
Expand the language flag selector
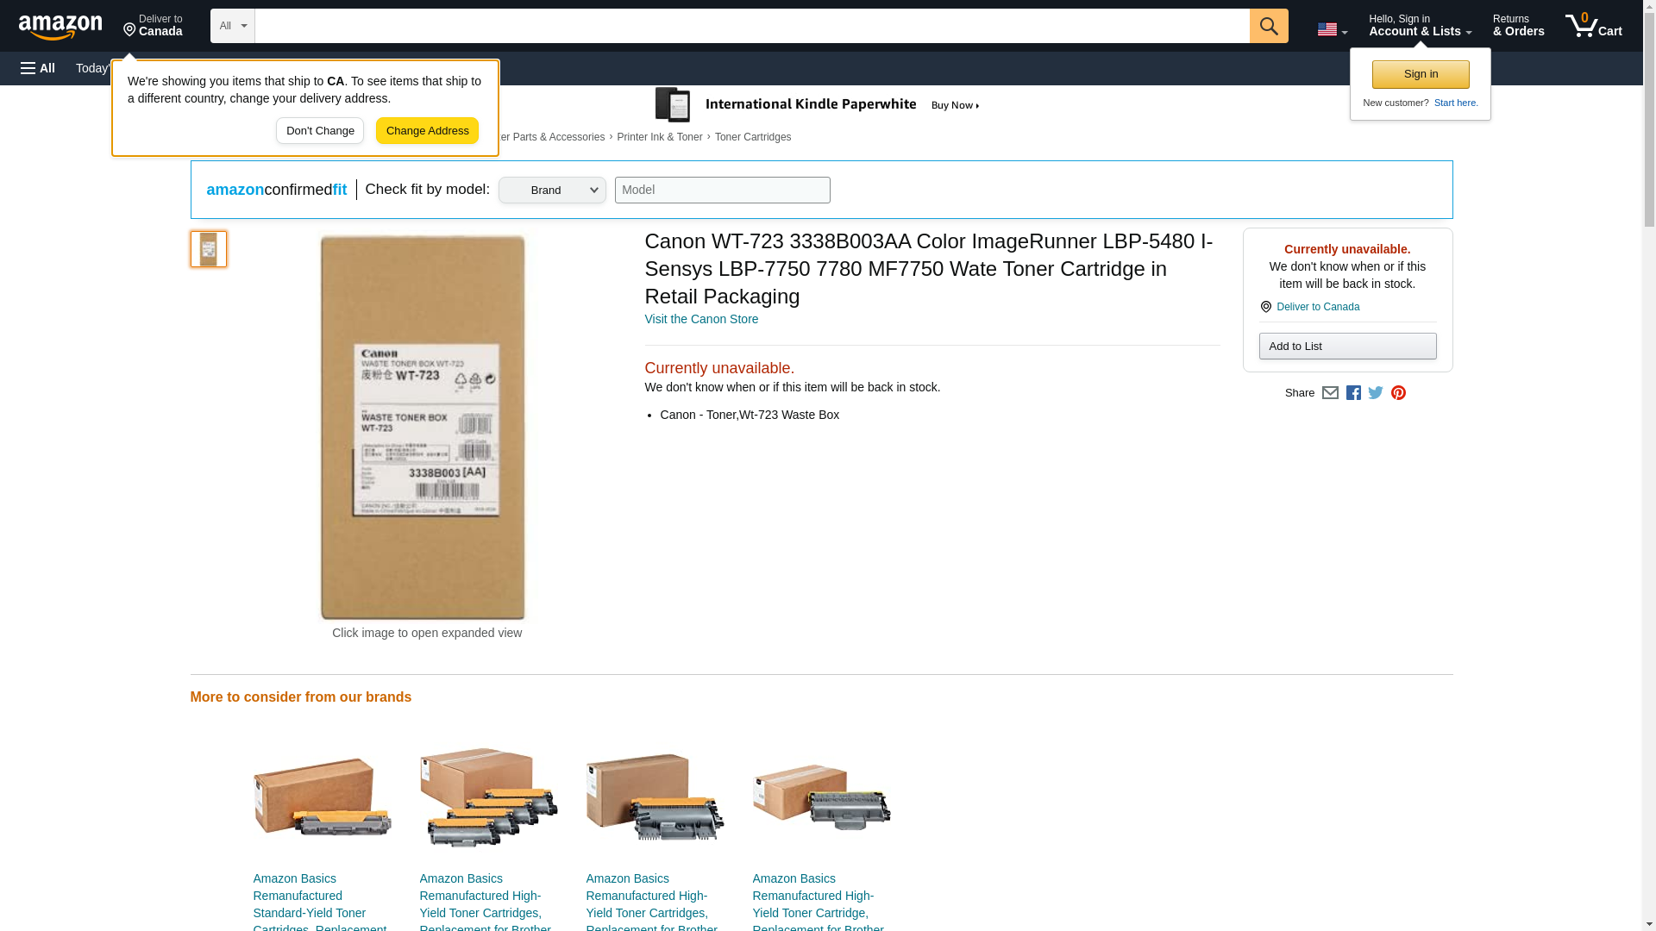1332,29
